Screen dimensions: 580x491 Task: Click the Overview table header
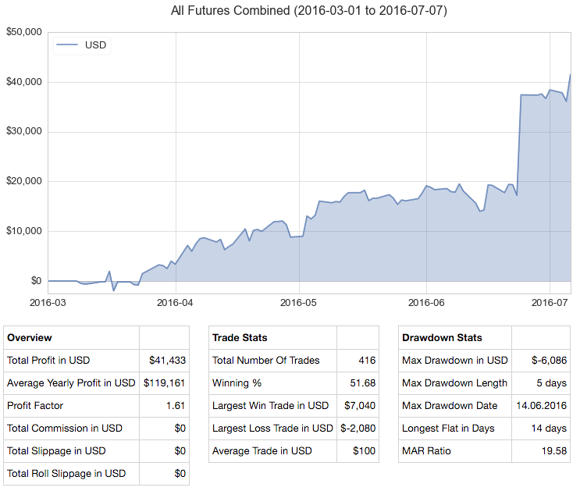(x=30, y=338)
